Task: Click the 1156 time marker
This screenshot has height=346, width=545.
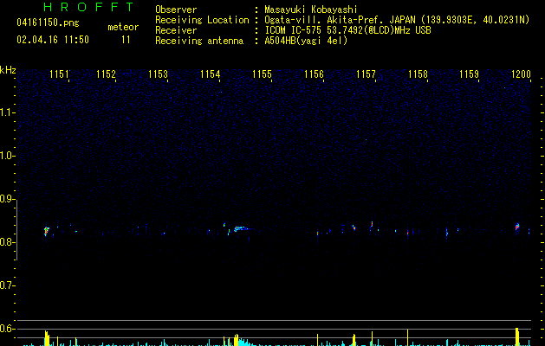Action: [x=315, y=74]
